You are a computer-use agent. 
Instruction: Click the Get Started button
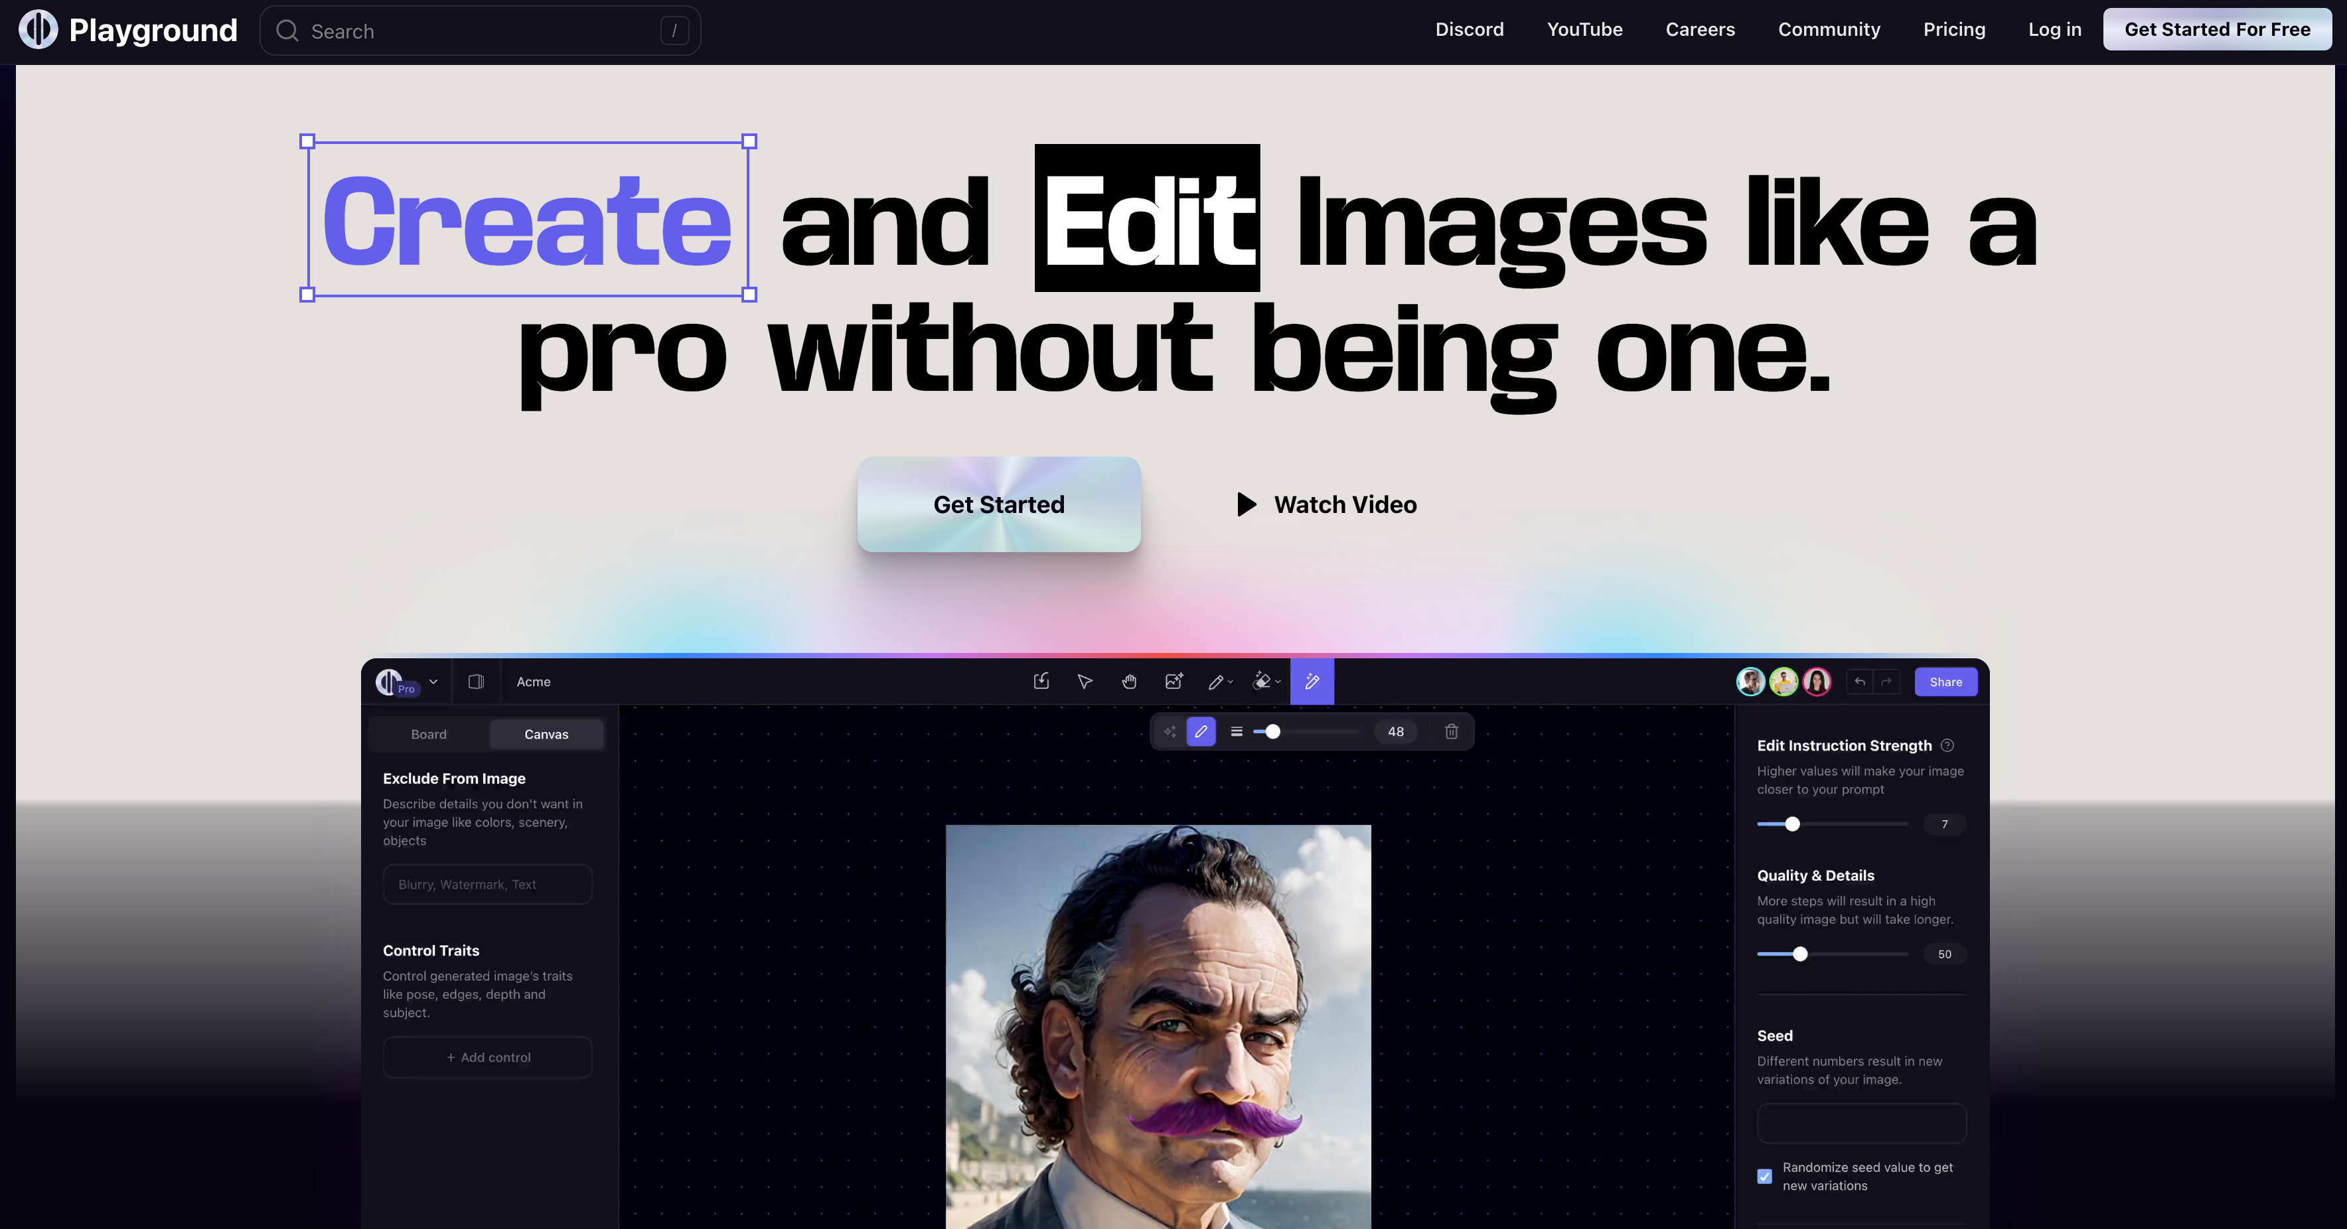click(998, 504)
